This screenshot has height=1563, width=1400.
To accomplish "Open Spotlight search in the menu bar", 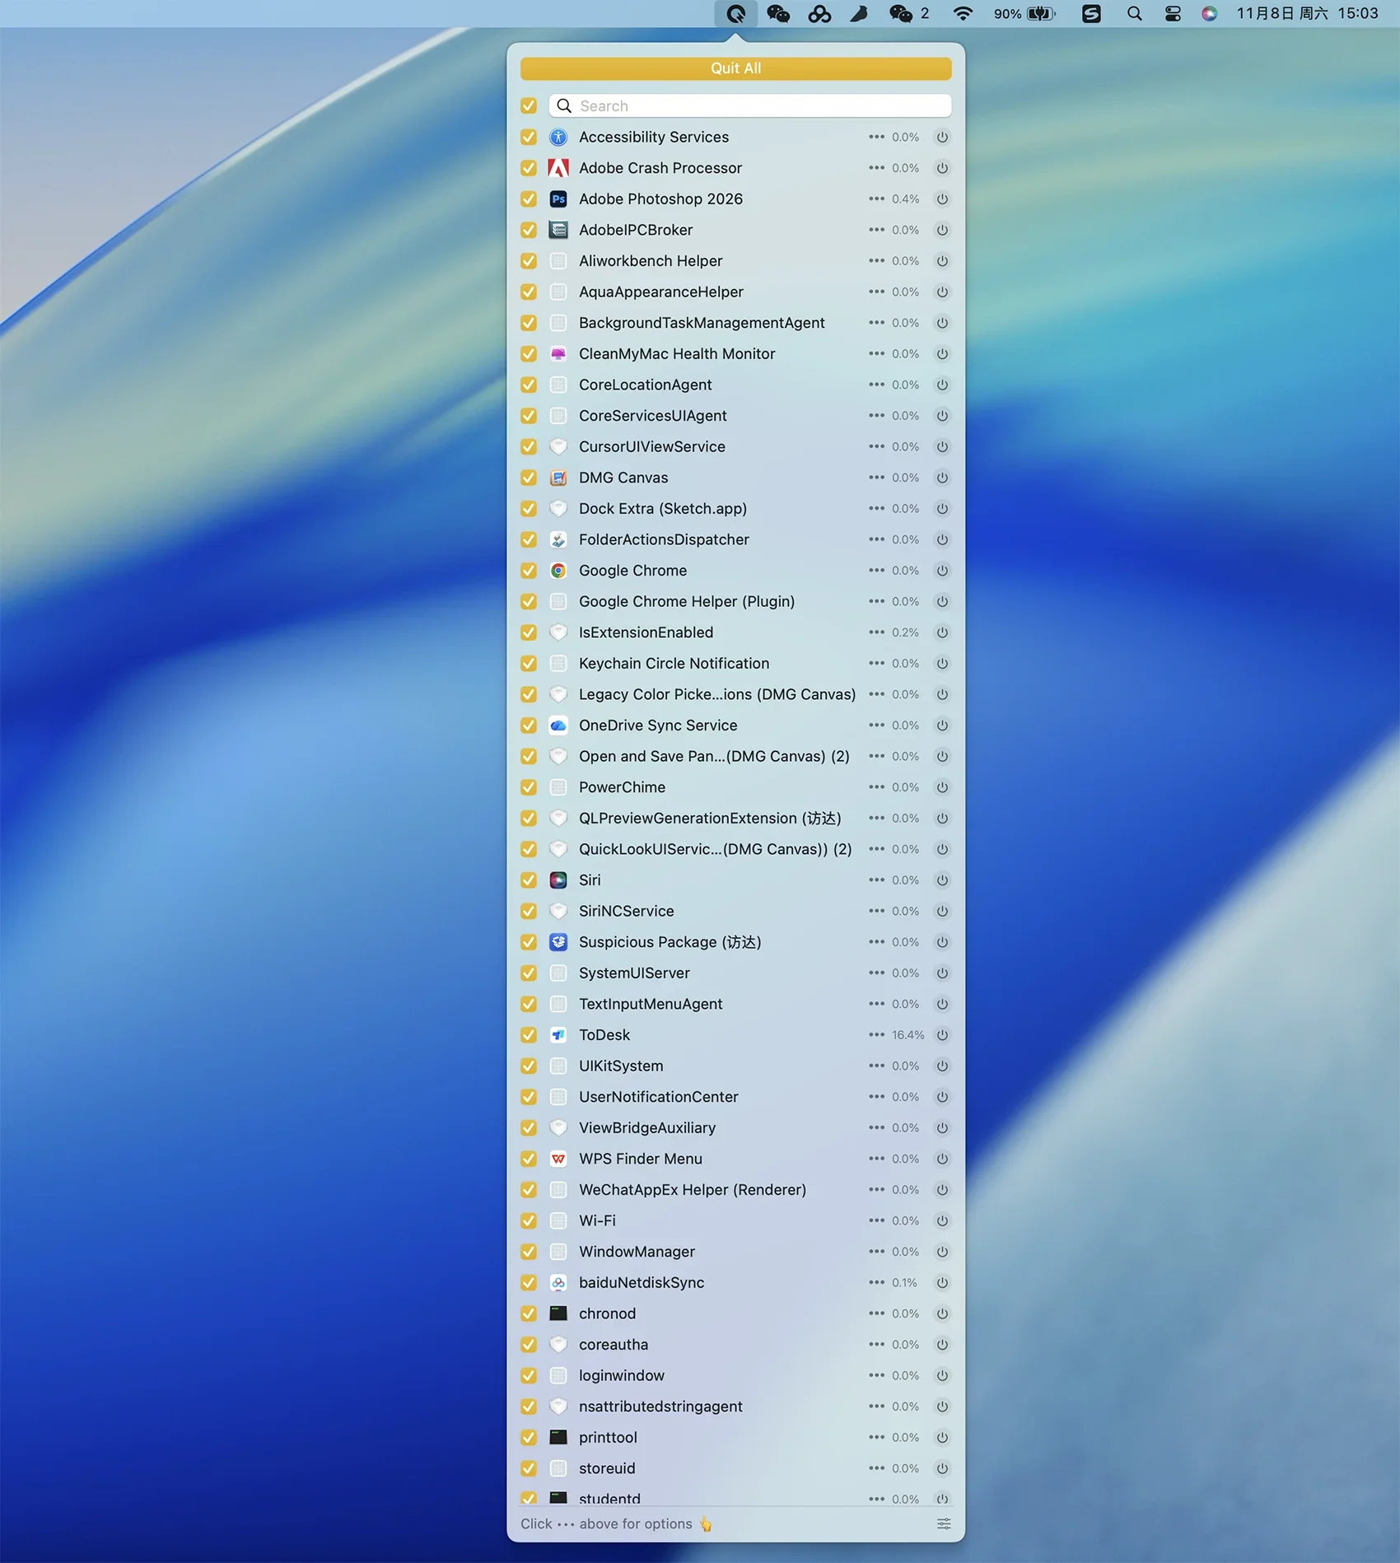I will (1134, 14).
